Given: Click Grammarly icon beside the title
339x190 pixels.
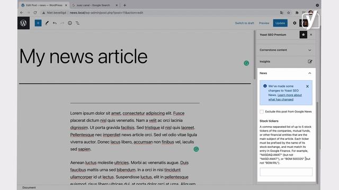Looking at the screenshot, I should (246, 63).
